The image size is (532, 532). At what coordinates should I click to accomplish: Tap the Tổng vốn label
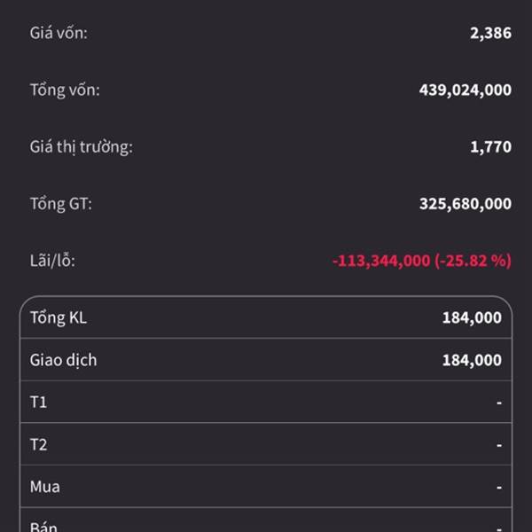pos(65,90)
